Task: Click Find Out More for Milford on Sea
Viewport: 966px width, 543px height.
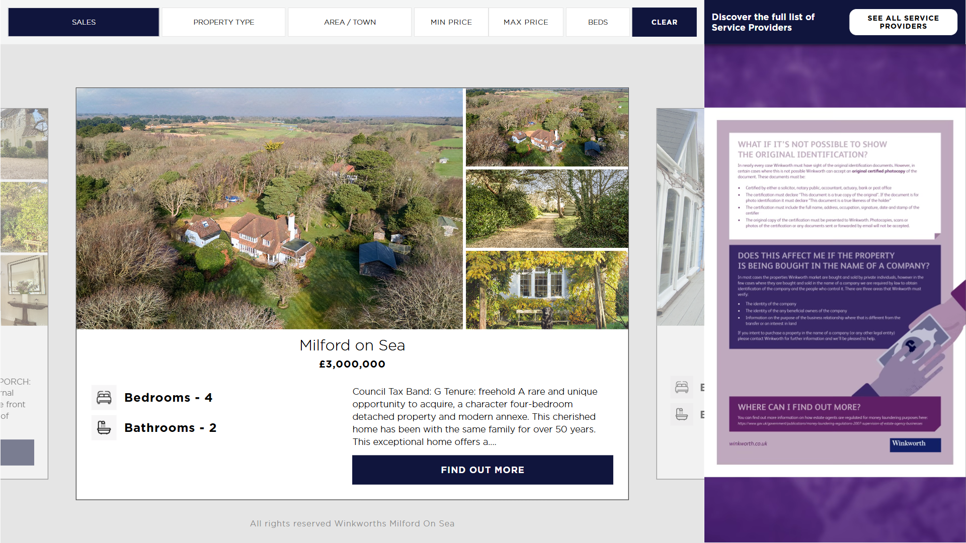Action: point(482,470)
